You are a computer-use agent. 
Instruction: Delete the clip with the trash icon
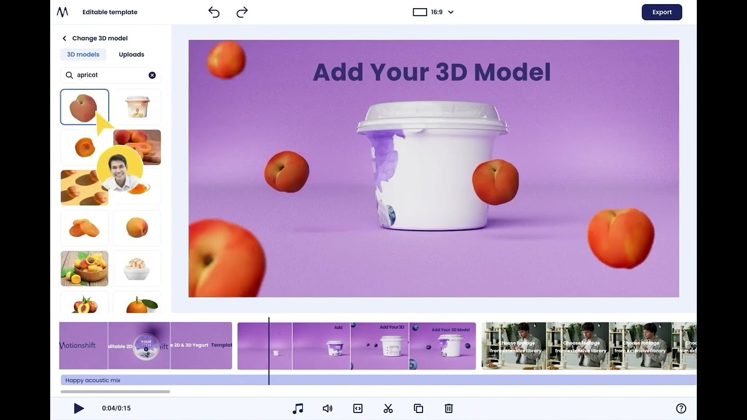coord(449,408)
